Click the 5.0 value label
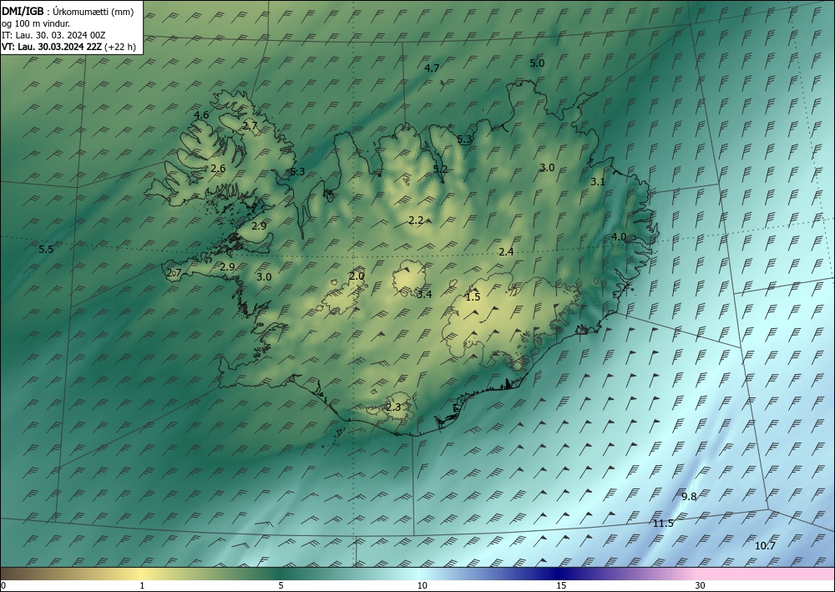Image resolution: width=835 pixels, height=592 pixels. pyautogui.click(x=537, y=63)
